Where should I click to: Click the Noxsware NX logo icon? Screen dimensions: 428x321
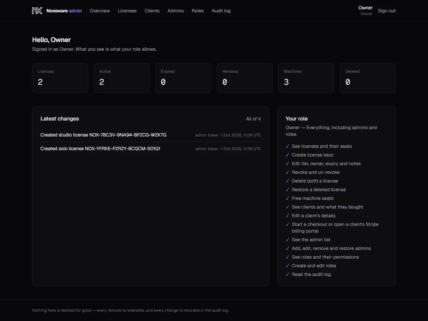click(x=37, y=11)
